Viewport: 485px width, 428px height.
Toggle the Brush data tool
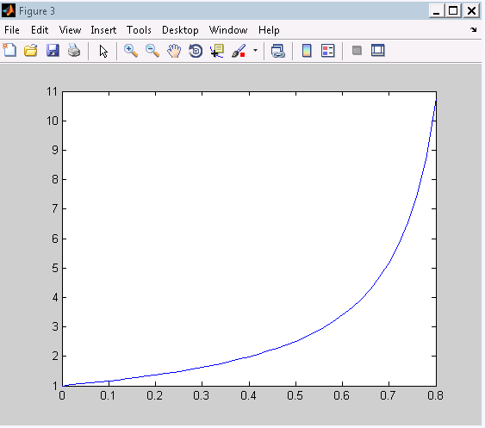(x=239, y=51)
